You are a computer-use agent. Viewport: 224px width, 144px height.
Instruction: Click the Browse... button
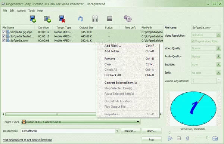click(130, 131)
